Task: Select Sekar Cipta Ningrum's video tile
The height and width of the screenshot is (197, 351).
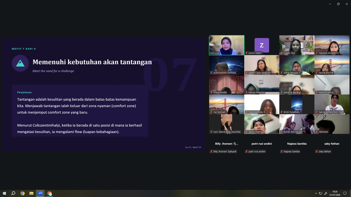Action: tap(262, 65)
